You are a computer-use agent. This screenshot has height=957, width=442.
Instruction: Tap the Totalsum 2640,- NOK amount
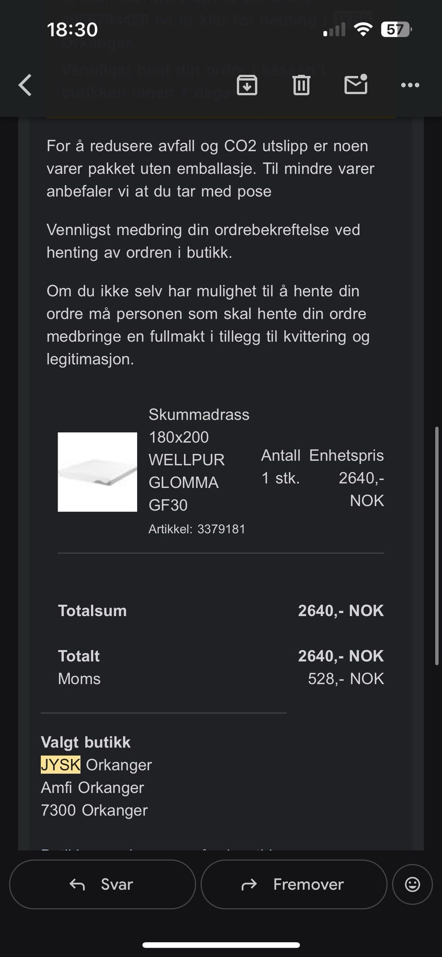pos(341,611)
